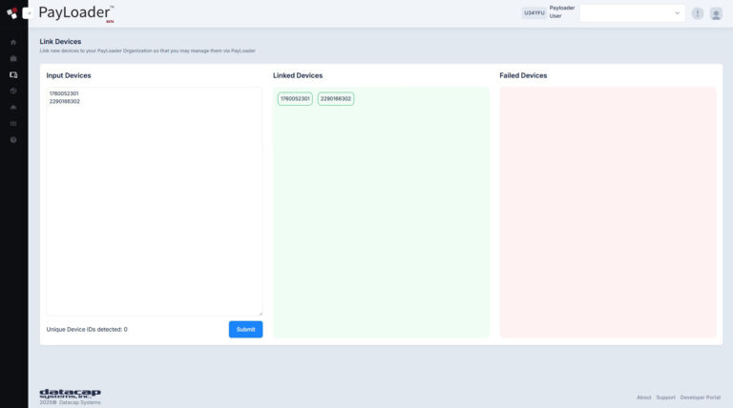Click the PayLoader title logo
This screenshot has width=733, height=408.
pyautogui.click(x=75, y=13)
